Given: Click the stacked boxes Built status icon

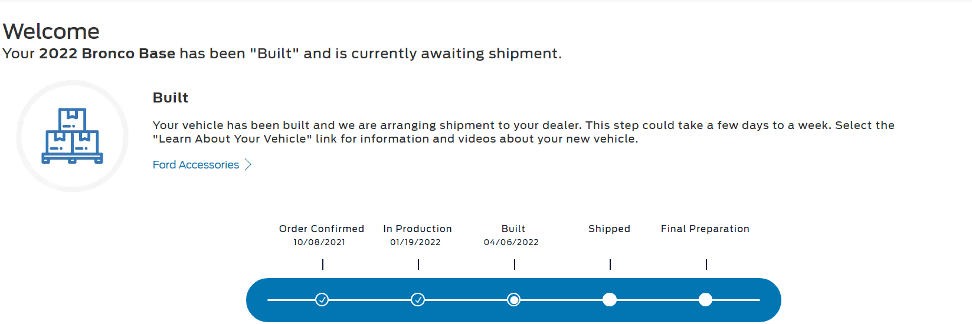Looking at the screenshot, I should [x=72, y=136].
